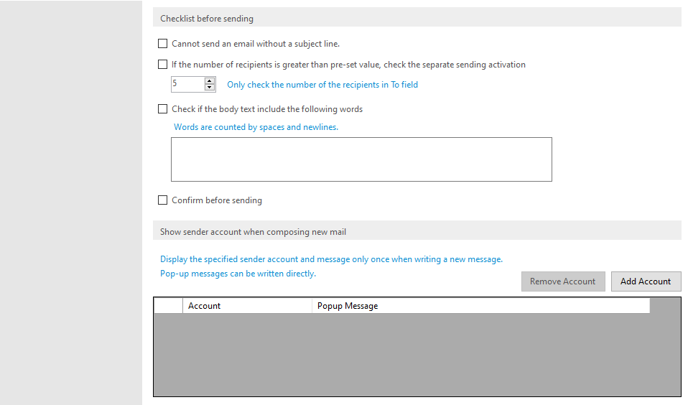688x405 pixels.
Task: Click 'Words are counted by spaces and newlines' text
Action: [x=256, y=127]
